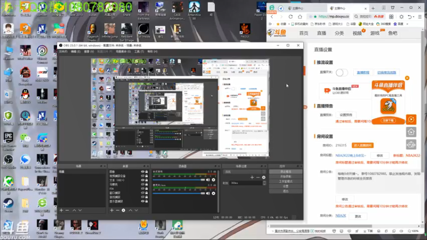The height and width of the screenshot is (240, 427).
Task: Open the 淡出 scene transition dropdown
Action: point(244,172)
